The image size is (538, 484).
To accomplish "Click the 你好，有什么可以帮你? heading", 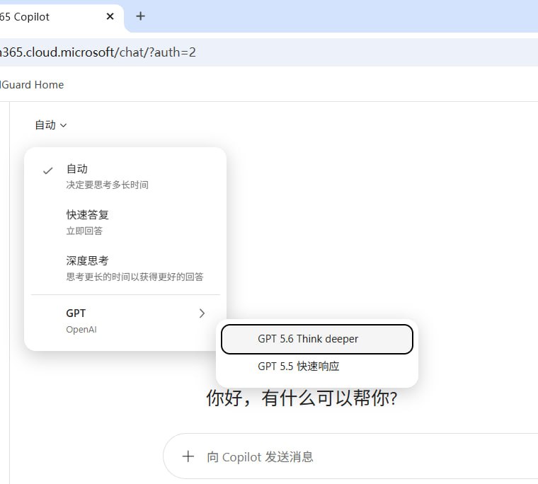I will pyautogui.click(x=302, y=398).
